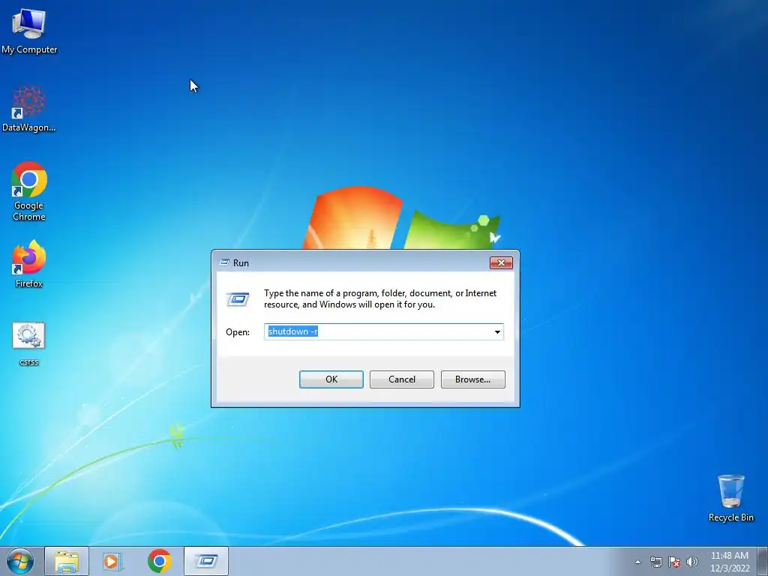Open the My Computer desktop icon

pyautogui.click(x=29, y=31)
